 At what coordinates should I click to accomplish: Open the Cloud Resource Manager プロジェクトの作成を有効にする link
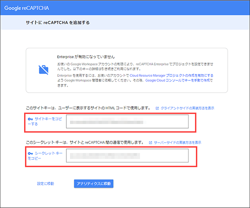[171, 75]
